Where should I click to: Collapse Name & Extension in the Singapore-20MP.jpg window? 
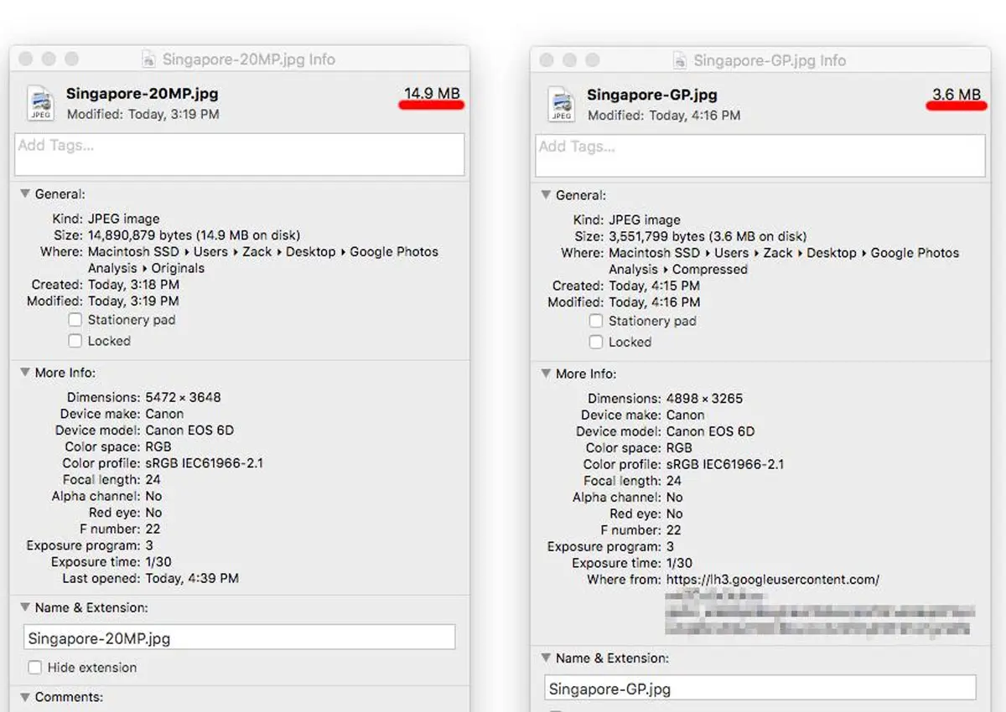(25, 607)
